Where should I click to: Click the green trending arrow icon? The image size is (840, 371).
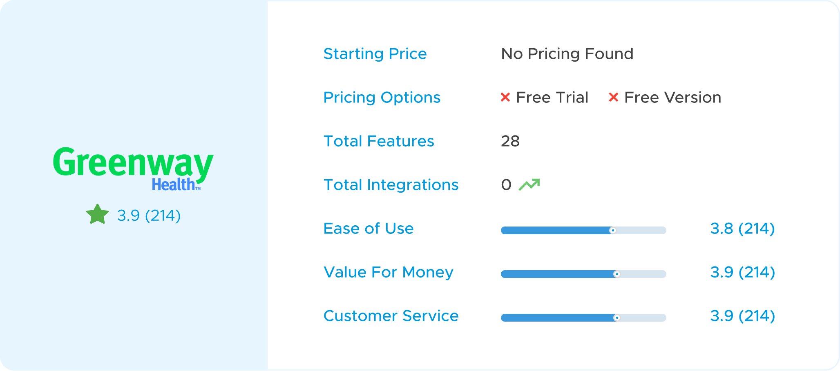point(529,185)
